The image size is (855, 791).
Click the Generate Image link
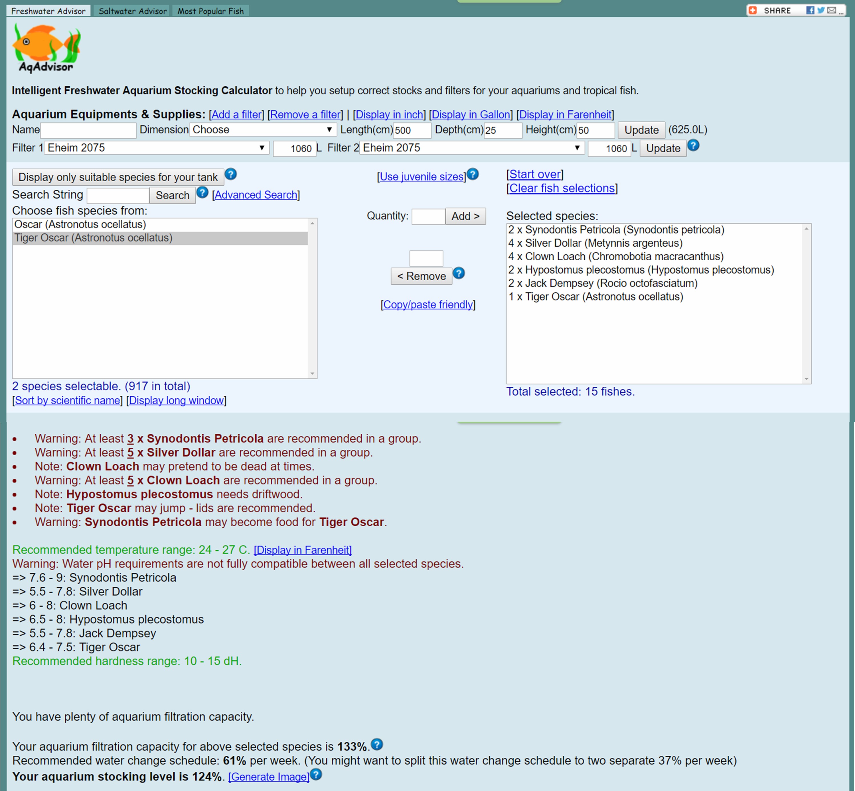pos(269,777)
